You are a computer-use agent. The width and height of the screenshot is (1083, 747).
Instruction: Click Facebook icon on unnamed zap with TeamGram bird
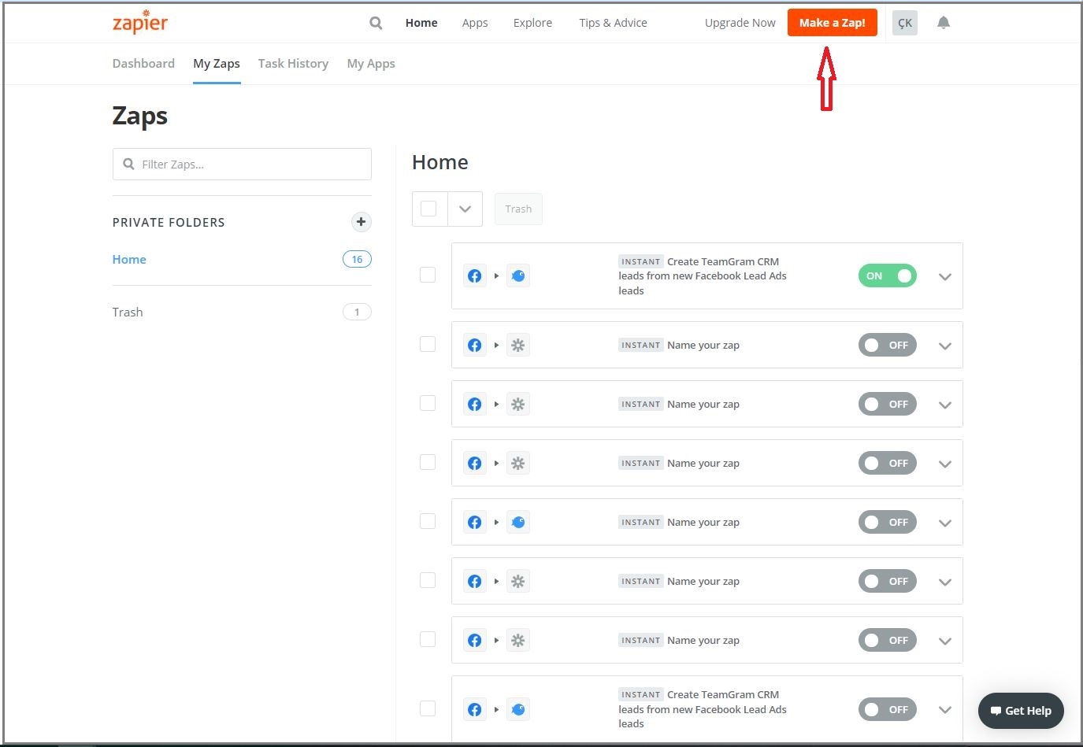pos(474,522)
